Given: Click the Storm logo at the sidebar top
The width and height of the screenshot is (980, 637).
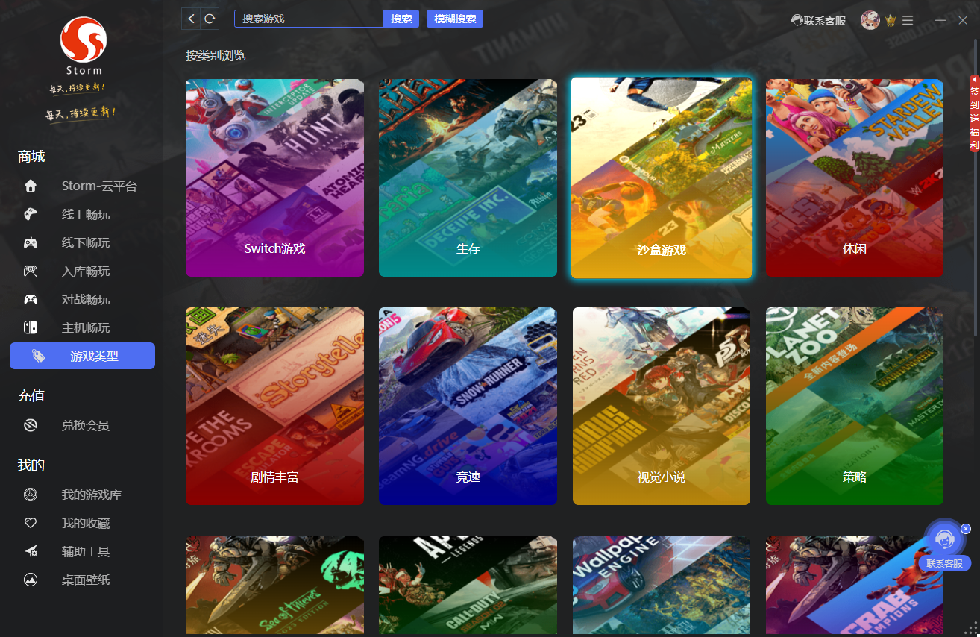Looking at the screenshot, I should [84, 45].
